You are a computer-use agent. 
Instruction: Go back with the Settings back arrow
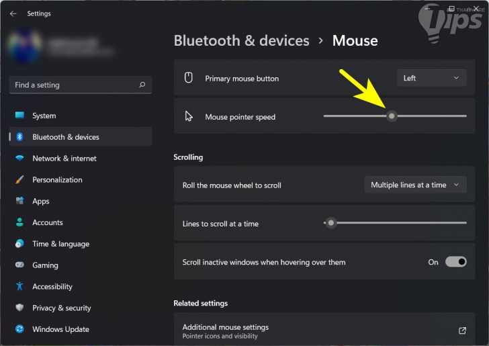point(13,13)
